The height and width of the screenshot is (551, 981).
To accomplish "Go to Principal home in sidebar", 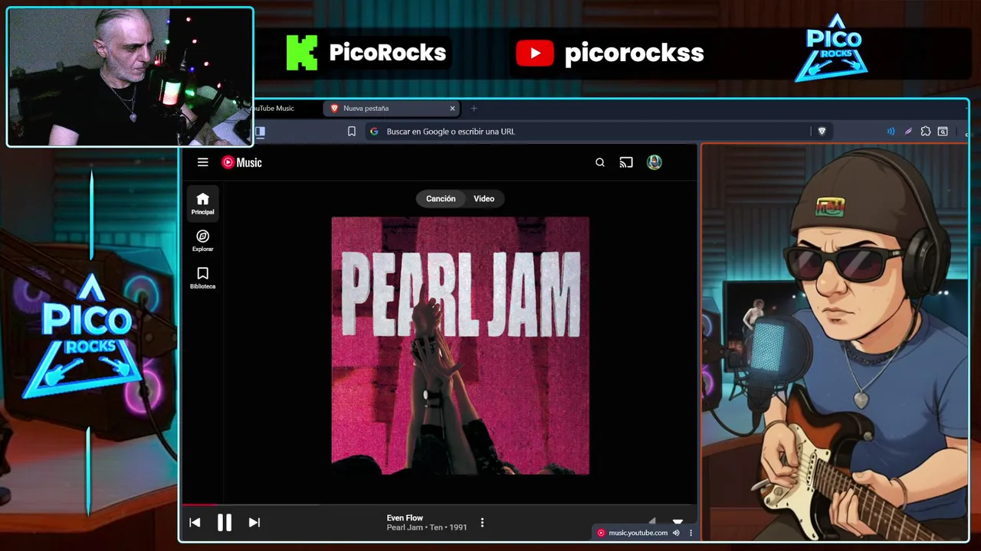I will click(202, 204).
